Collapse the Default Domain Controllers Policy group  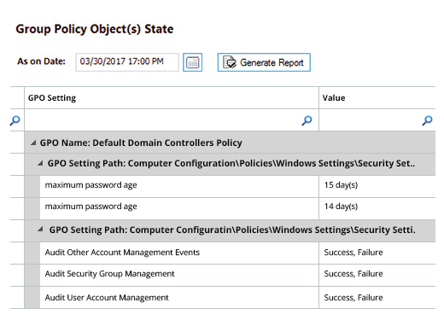(x=33, y=143)
